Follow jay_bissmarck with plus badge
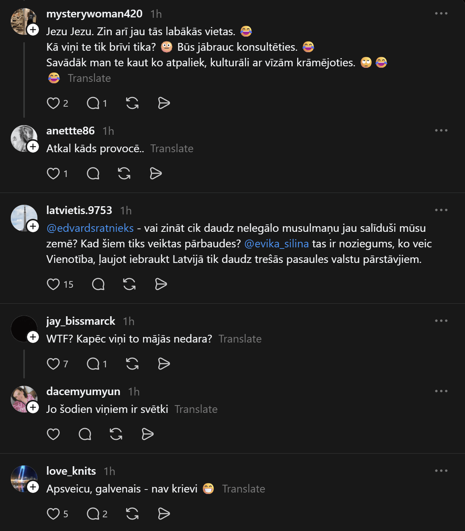Image resolution: width=465 pixels, height=531 pixels. click(33, 337)
